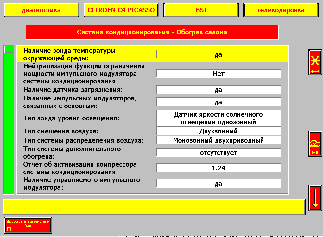Open the Тип зонда уровня освещения value
This screenshot has height=237, width=323.
218,118
